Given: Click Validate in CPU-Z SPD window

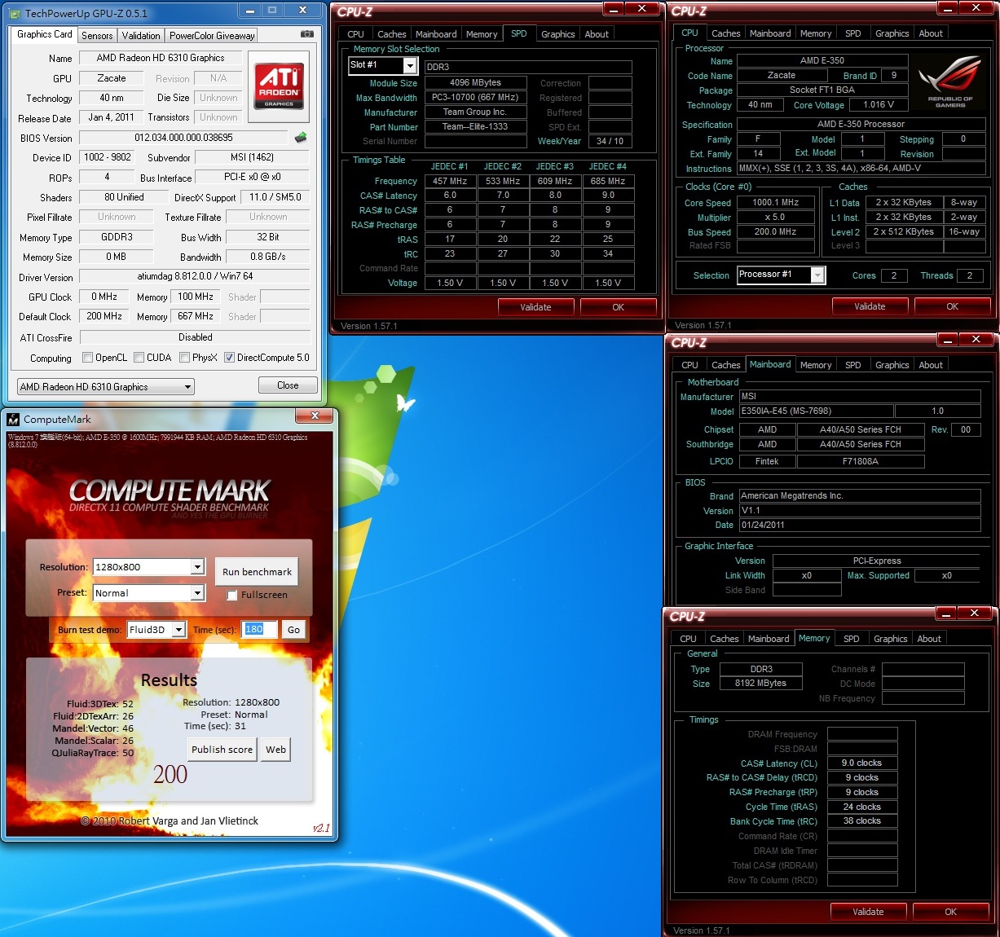Looking at the screenshot, I should coord(535,307).
